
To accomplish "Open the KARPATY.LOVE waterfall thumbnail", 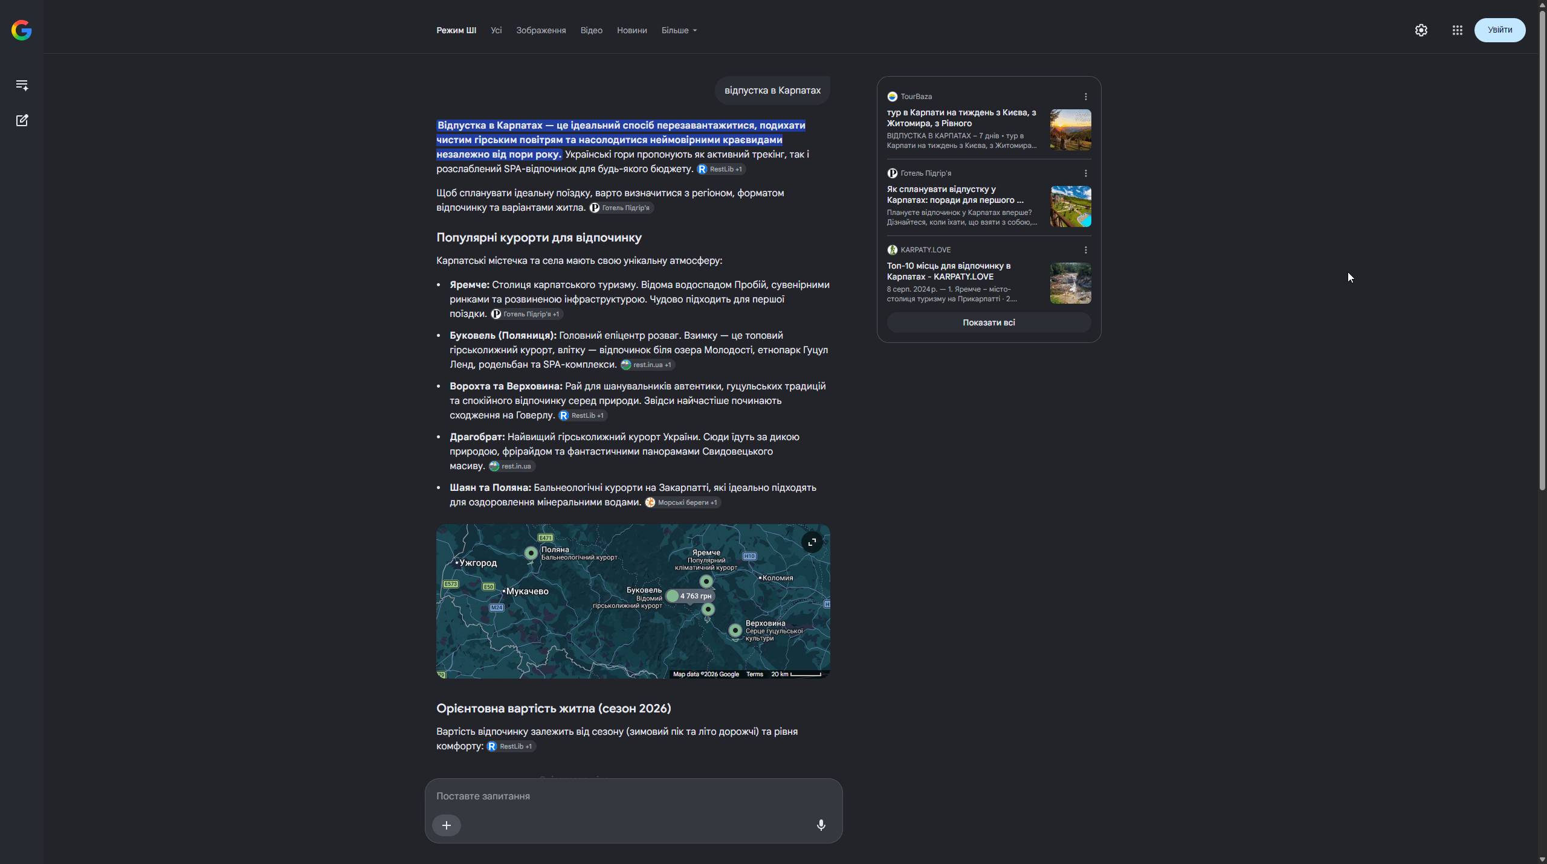I will pyautogui.click(x=1070, y=283).
